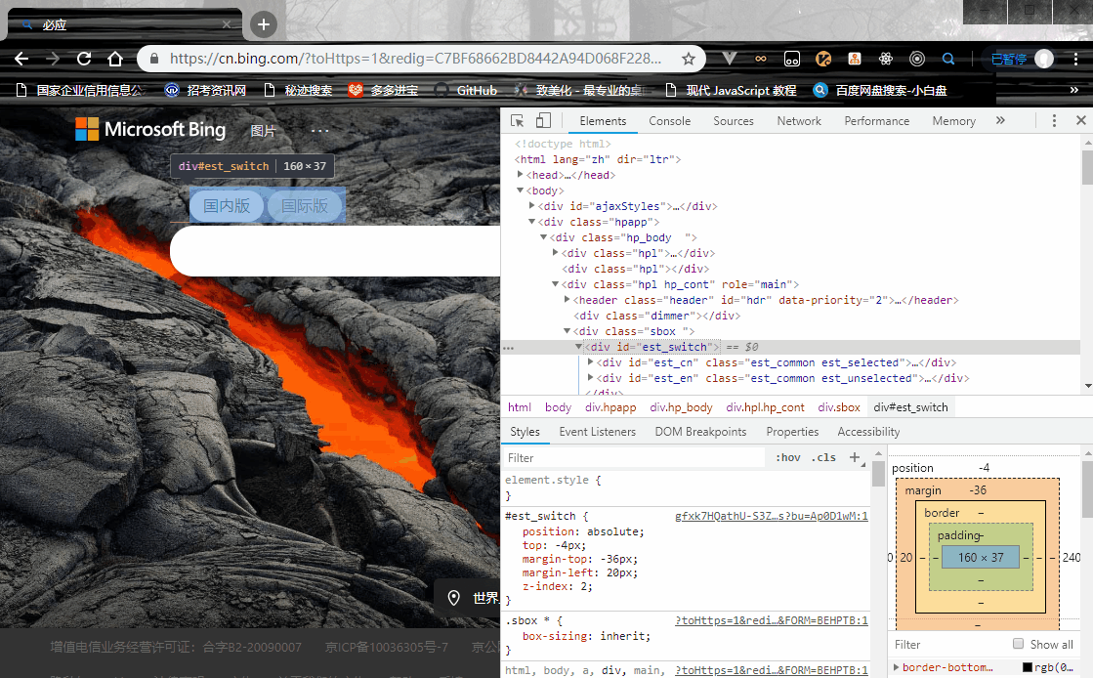Show more DevTools tabs via the chevron
Screen dimensions: 1093x678
[1000, 121]
